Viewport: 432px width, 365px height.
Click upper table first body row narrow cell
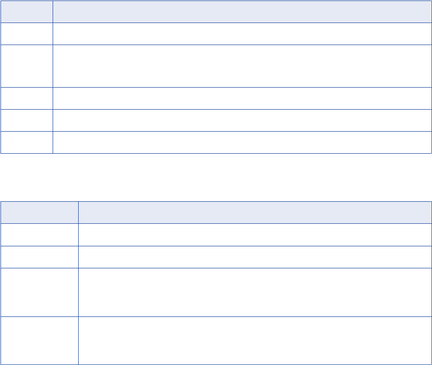click(27, 34)
